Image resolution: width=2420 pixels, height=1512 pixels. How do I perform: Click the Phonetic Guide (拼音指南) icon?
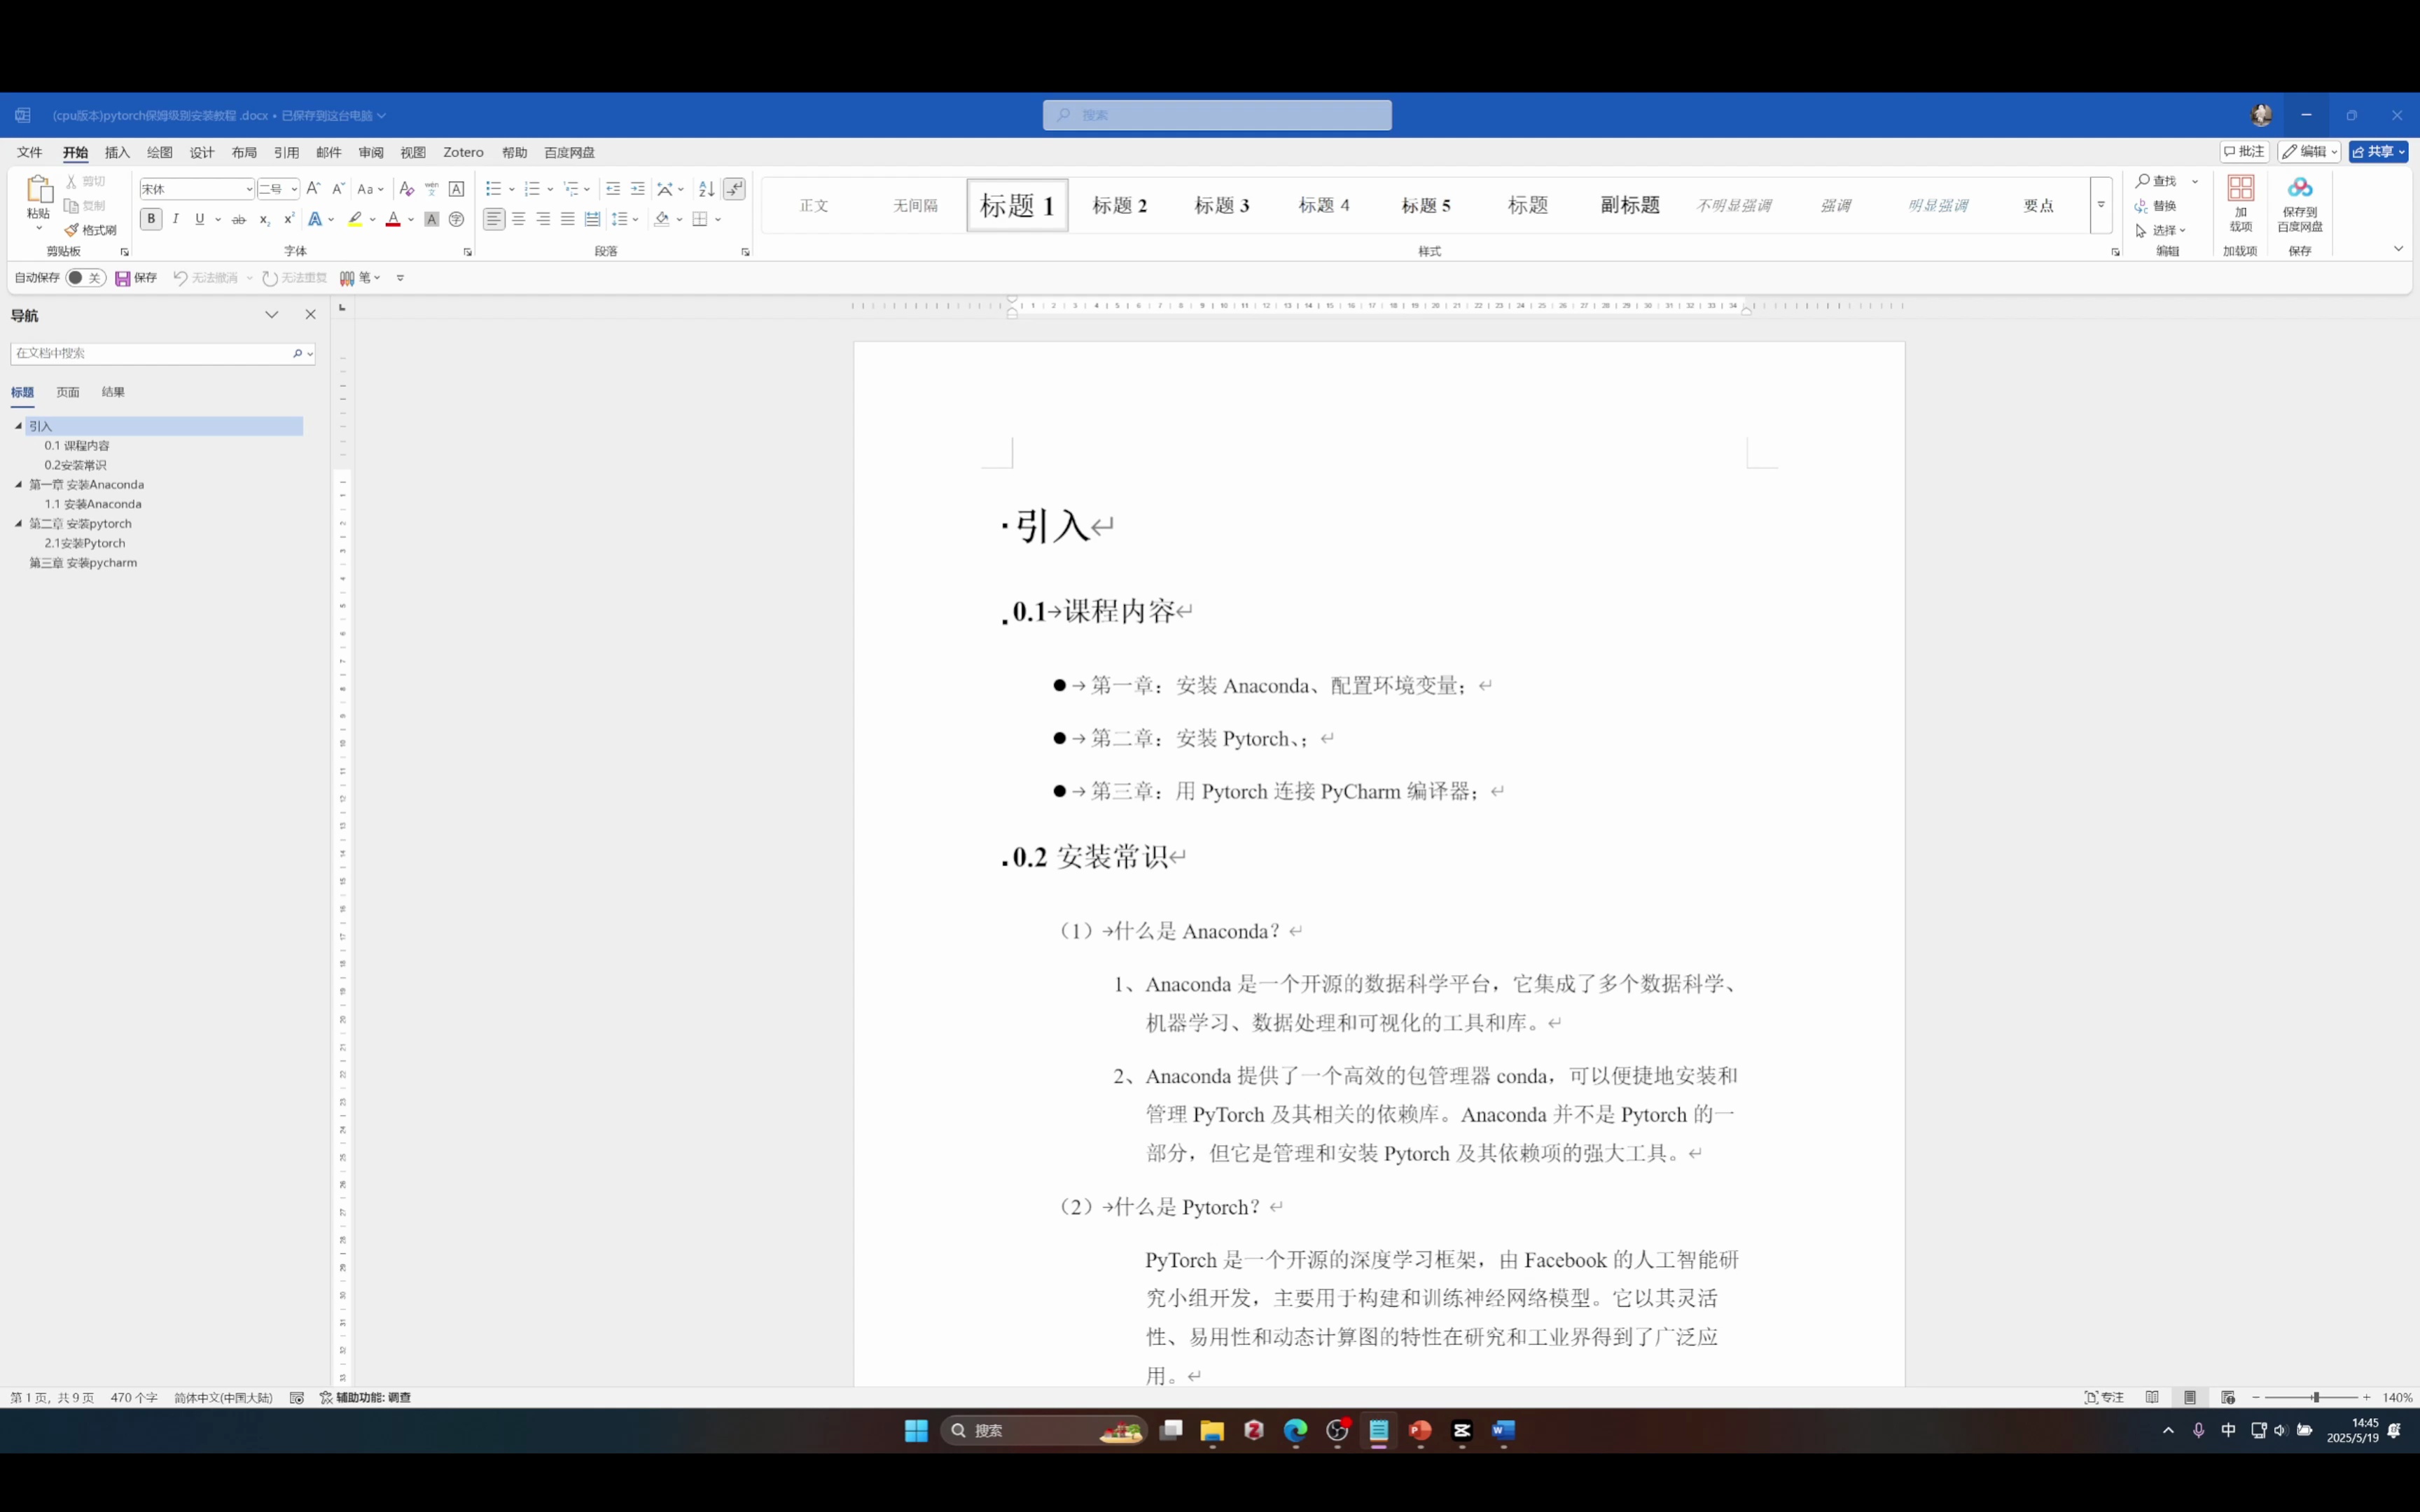coord(431,188)
